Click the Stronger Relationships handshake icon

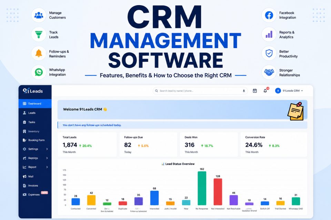tap(269, 73)
